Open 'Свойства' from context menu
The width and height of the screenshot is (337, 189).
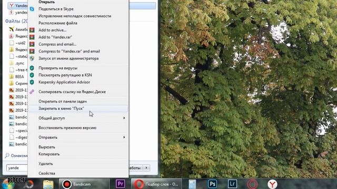[47, 173]
